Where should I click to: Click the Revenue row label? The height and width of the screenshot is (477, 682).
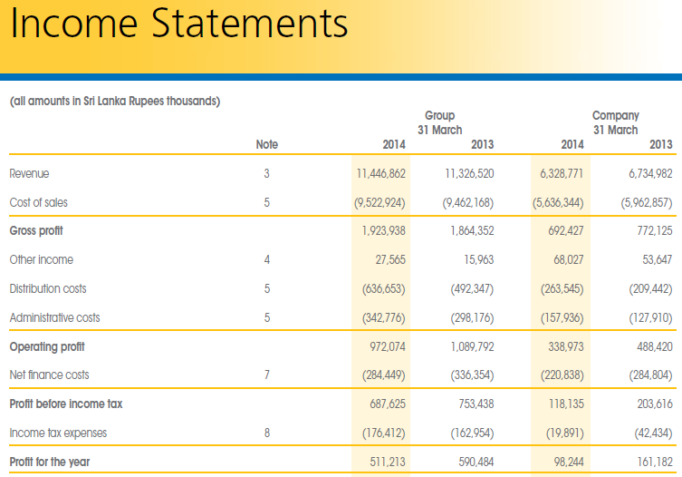(x=29, y=173)
